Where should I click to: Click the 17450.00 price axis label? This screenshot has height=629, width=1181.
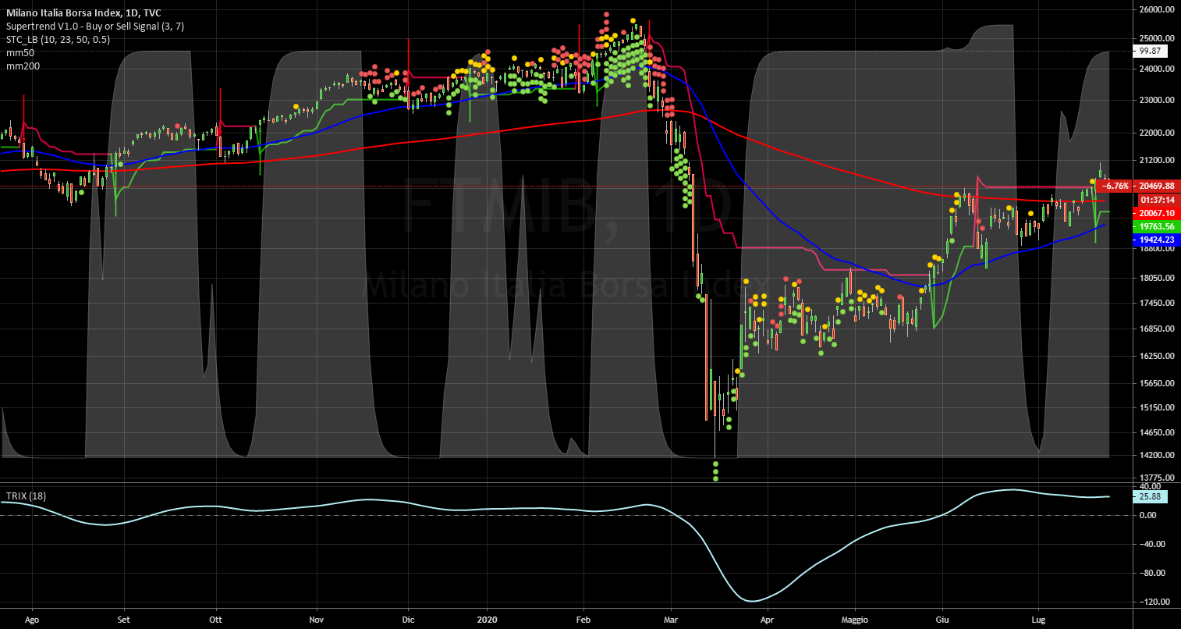click(1155, 303)
